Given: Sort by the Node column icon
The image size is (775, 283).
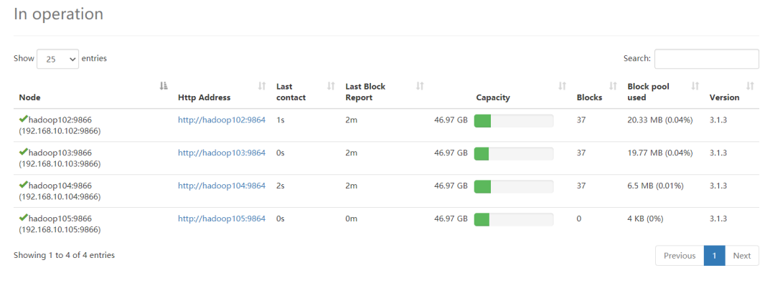Looking at the screenshot, I should [x=164, y=87].
